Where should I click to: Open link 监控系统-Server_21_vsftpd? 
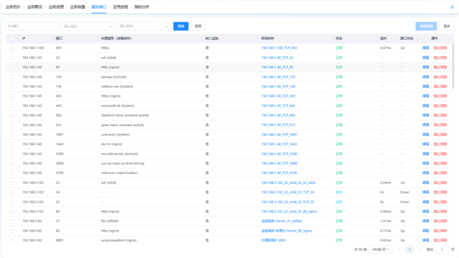[282, 221]
